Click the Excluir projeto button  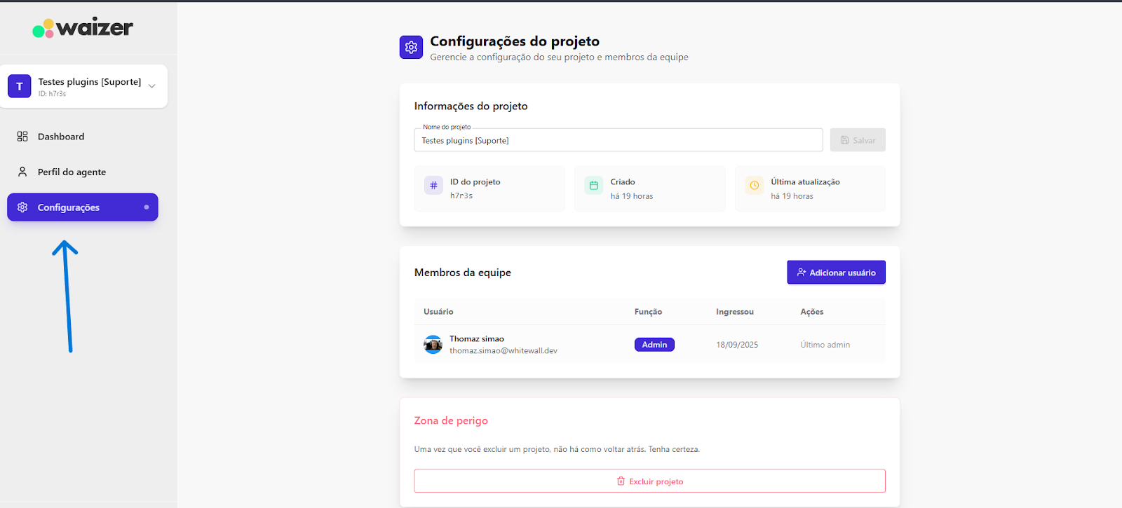tap(649, 481)
